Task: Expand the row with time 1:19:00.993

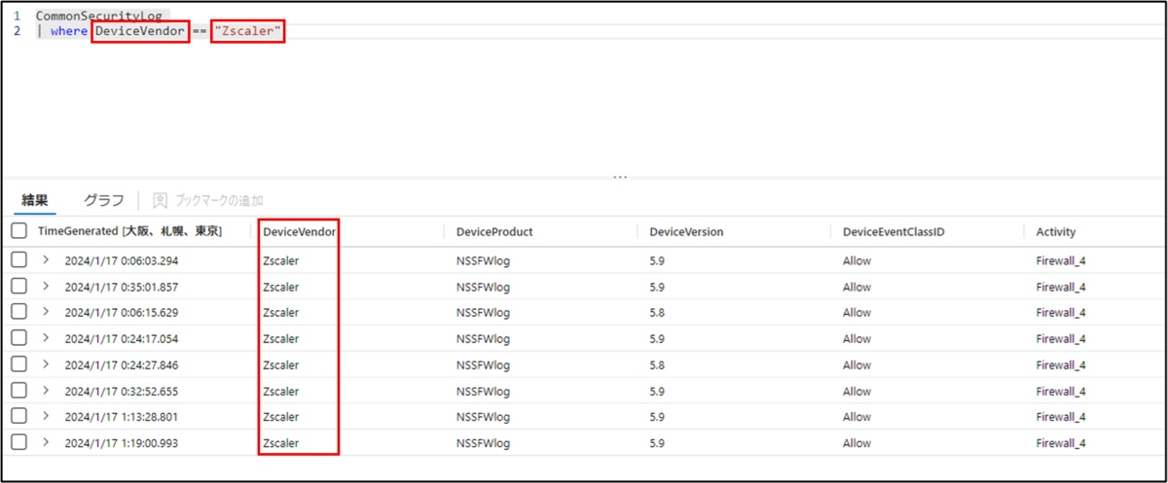Action: pos(46,442)
